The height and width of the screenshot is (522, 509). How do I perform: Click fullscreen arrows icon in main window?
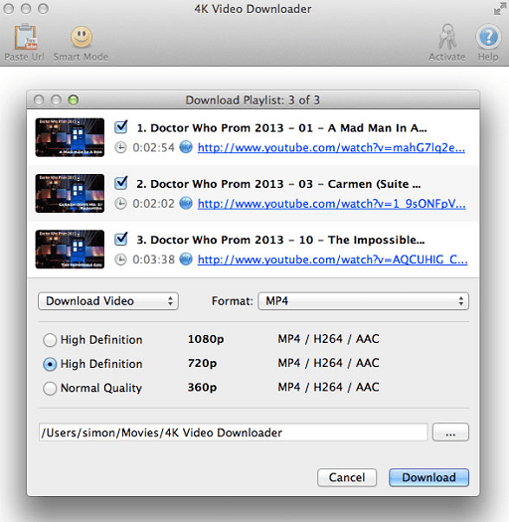(500, 9)
